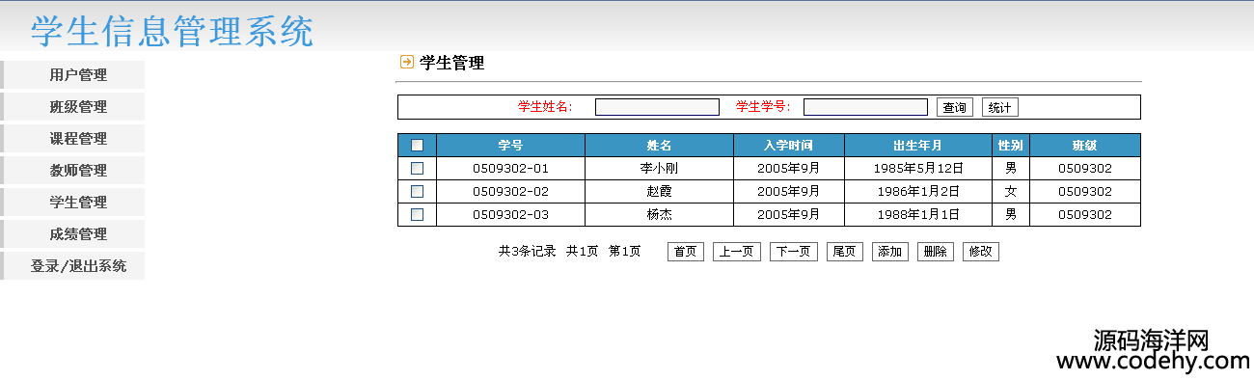This screenshot has height=380, width=1254.
Task: Click the 姓名 column header
Action: pos(659,146)
